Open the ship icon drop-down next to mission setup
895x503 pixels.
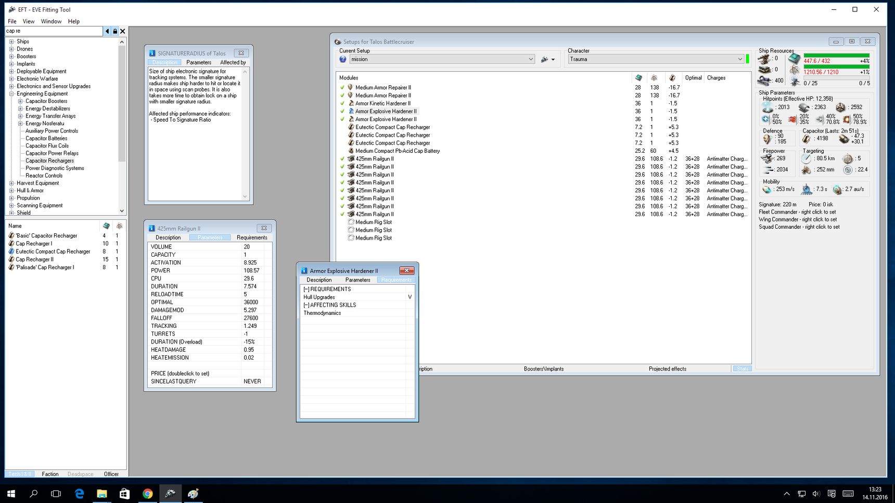point(548,59)
